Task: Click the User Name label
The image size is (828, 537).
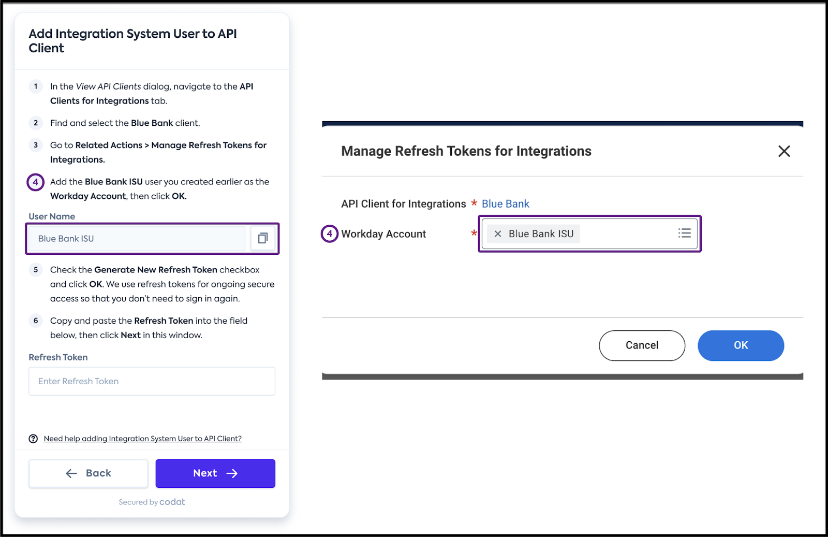Action: [52, 216]
